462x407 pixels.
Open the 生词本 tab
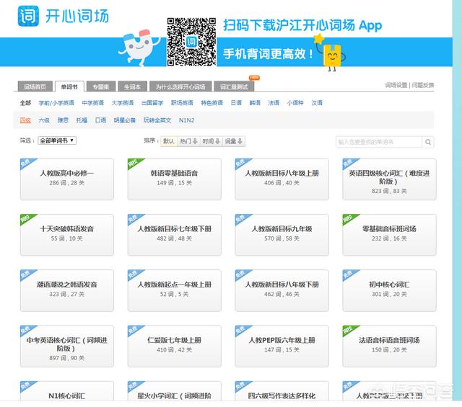pos(132,86)
